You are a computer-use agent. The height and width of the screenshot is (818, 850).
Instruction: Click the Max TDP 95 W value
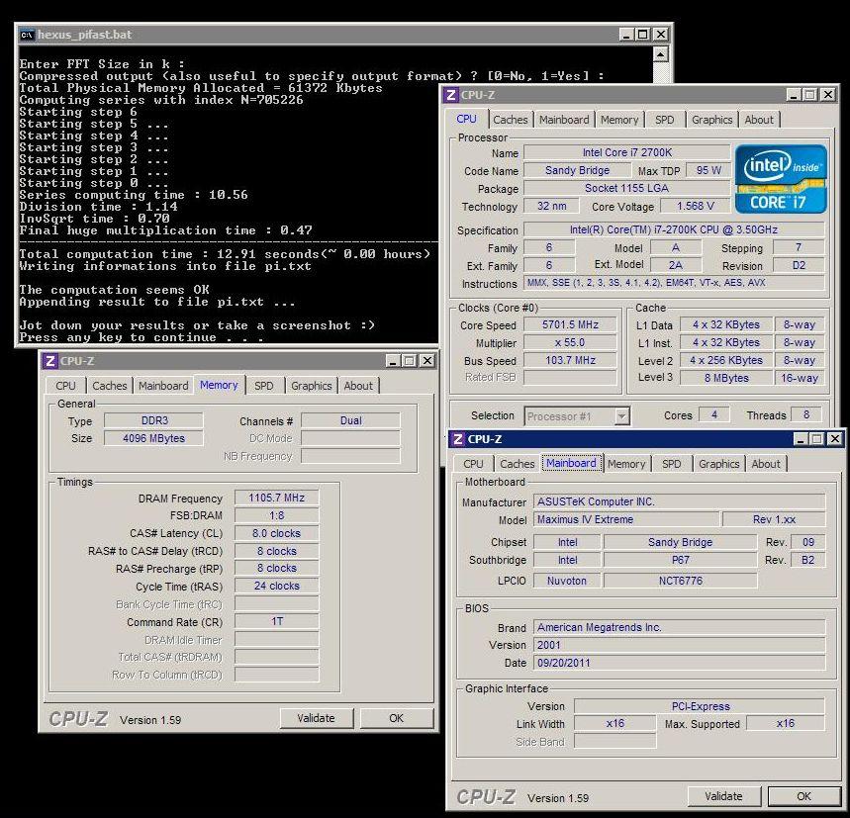point(708,171)
